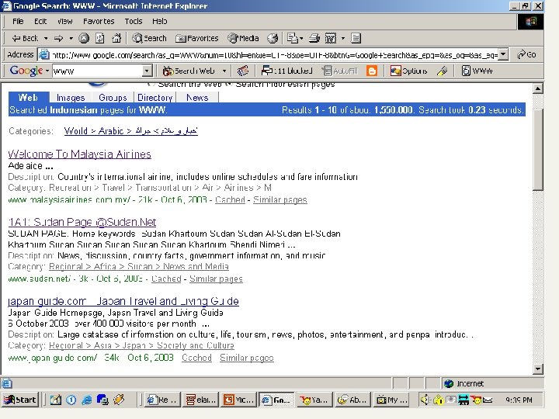
Task: Open the Favorites pane in the toolbar
Action: pos(196,38)
